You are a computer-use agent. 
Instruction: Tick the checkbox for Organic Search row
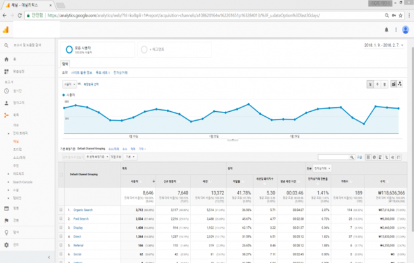coord(61,210)
